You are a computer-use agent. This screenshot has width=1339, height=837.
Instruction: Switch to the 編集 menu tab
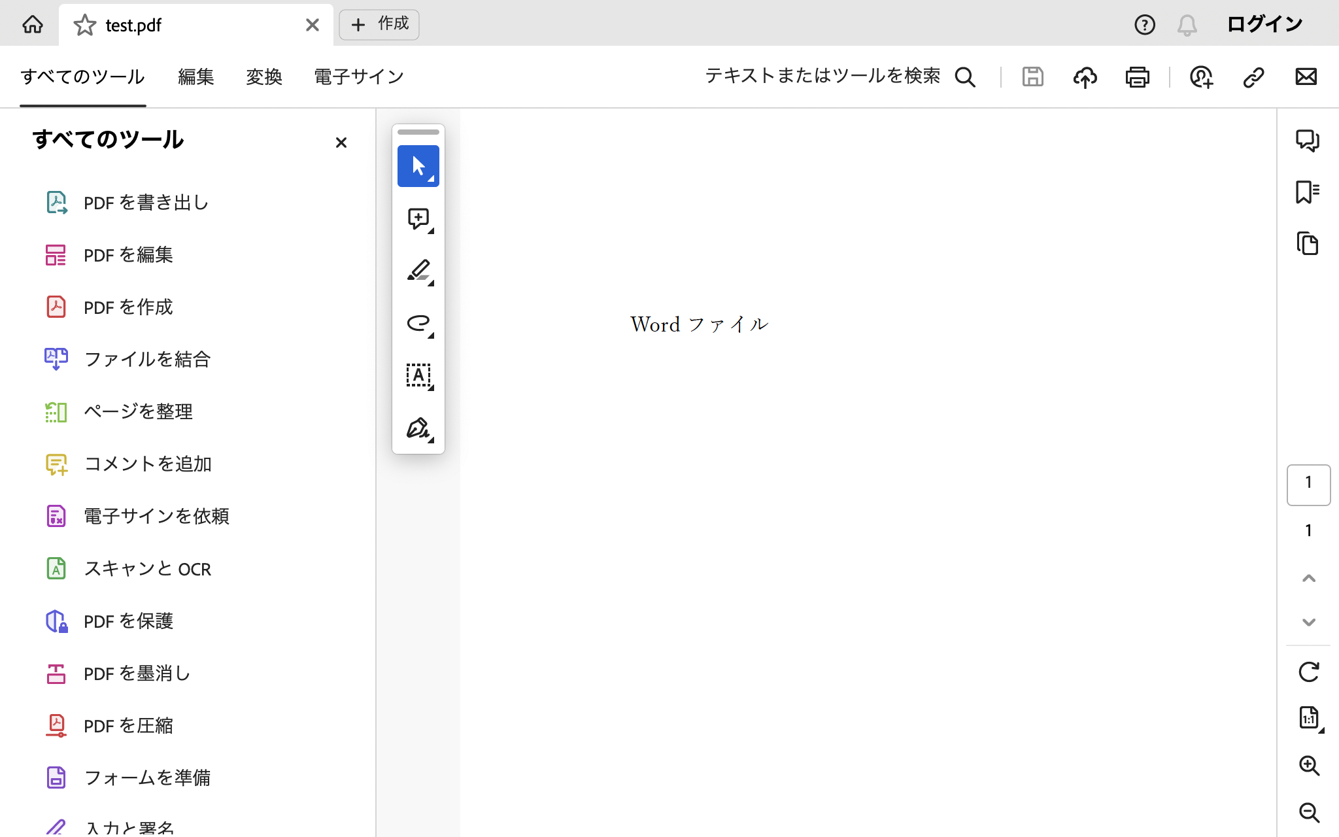point(195,77)
